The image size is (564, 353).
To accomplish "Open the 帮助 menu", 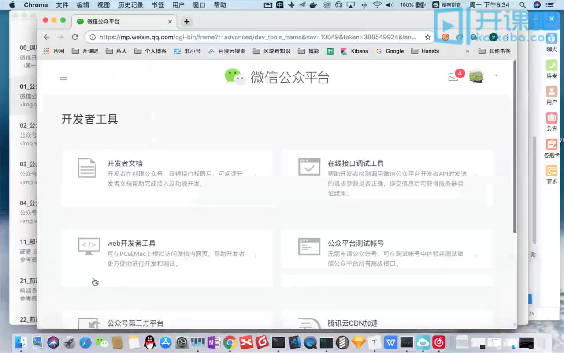I will click(220, 5).
